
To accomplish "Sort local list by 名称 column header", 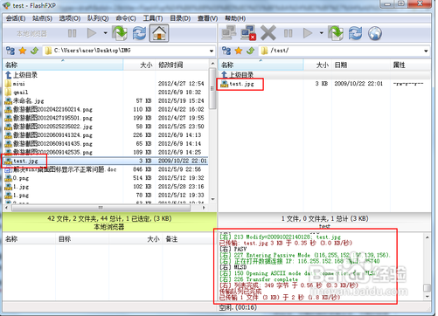I will click(63, 65).
